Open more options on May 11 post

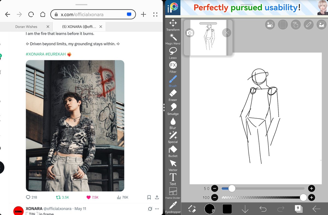coord(157,209)
